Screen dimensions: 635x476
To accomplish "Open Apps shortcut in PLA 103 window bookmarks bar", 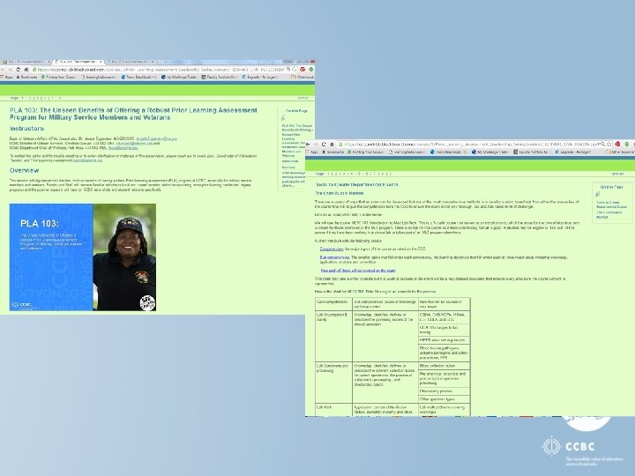I will coord(6,77).
